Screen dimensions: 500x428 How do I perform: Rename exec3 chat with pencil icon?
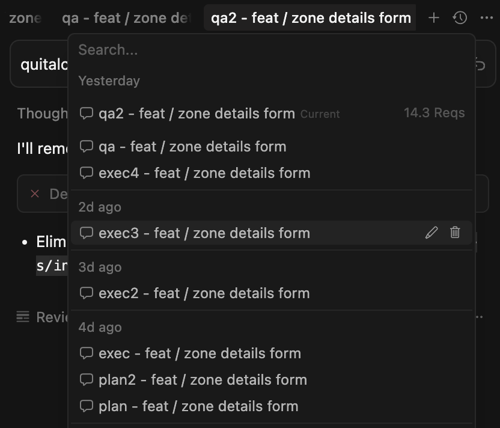click(431, 233)
